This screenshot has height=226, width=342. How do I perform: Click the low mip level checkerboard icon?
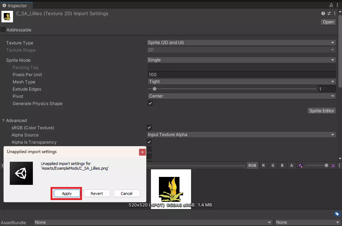(x=300, y=166)
